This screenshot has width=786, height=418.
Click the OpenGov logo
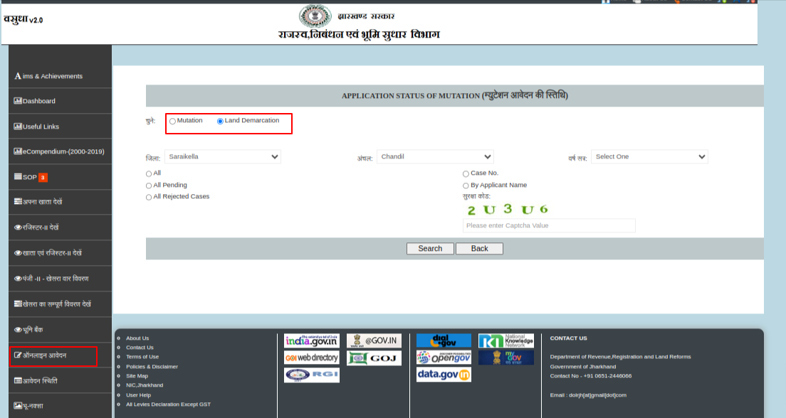pos(443,358)
